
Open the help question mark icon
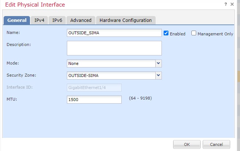point(226,4)
